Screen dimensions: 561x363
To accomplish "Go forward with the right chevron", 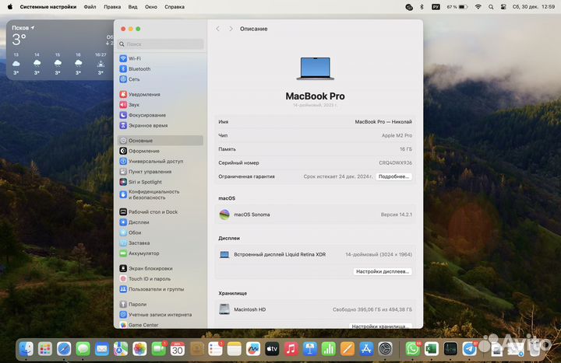I will [x=231, y=29].
